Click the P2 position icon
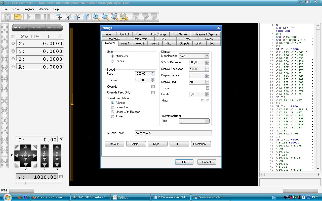Screen dimensions: 322x201 coord(5,69)
